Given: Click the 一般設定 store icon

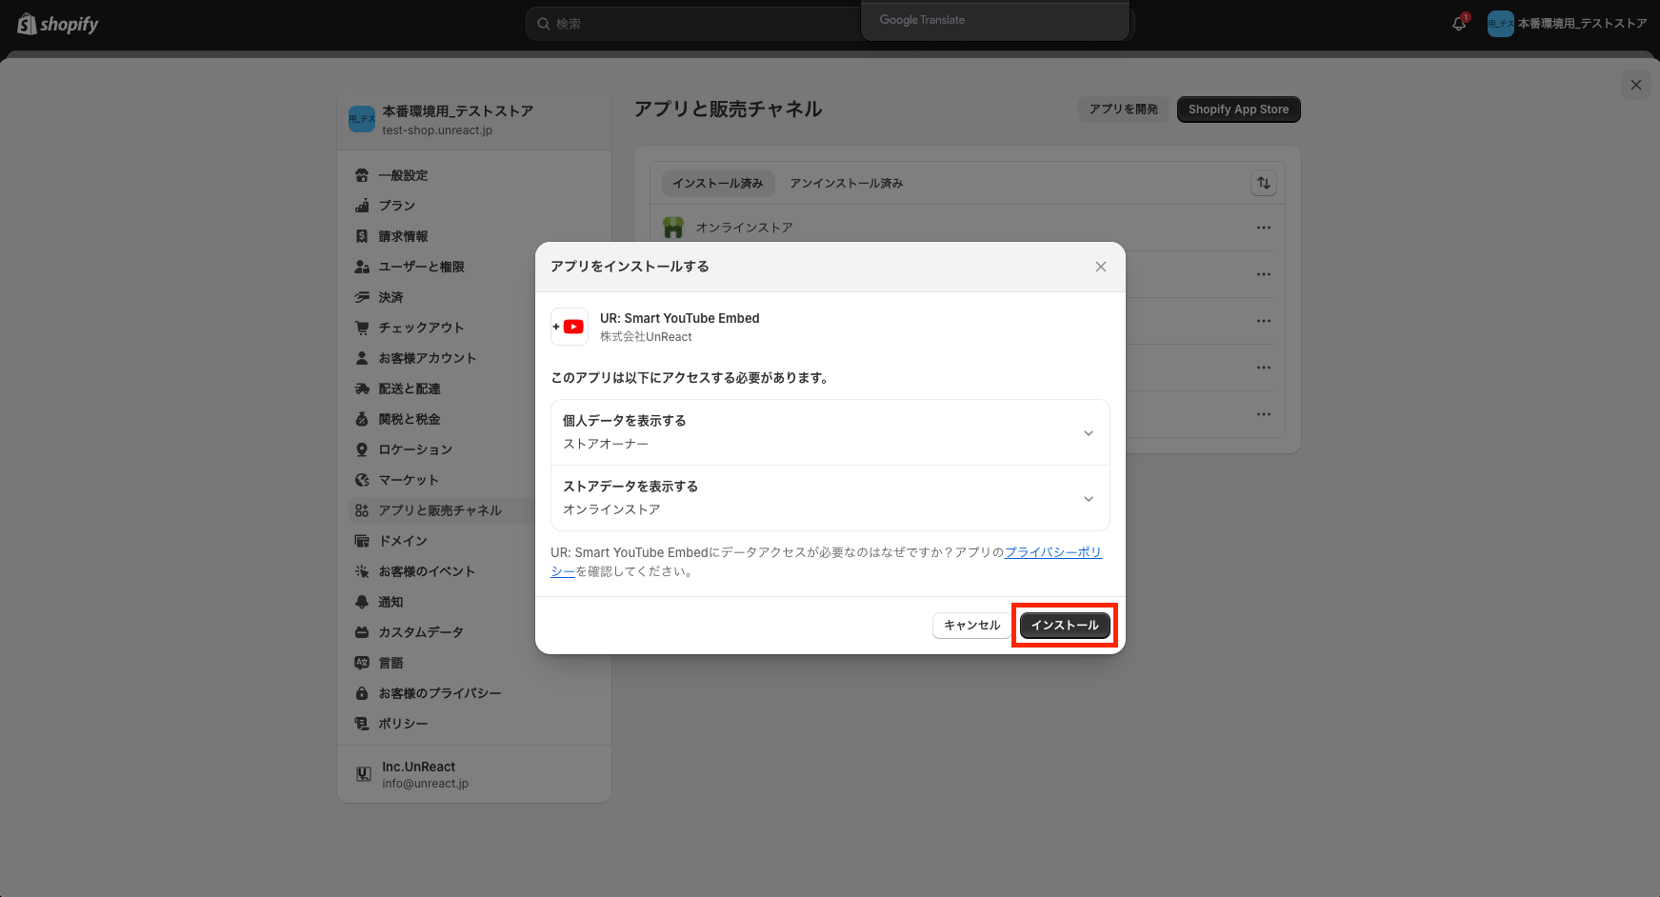Looking at the screenshot, I should point(362,175).
